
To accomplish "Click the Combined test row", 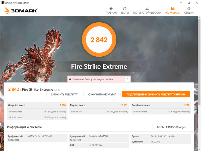I will (x=161, y=111).
